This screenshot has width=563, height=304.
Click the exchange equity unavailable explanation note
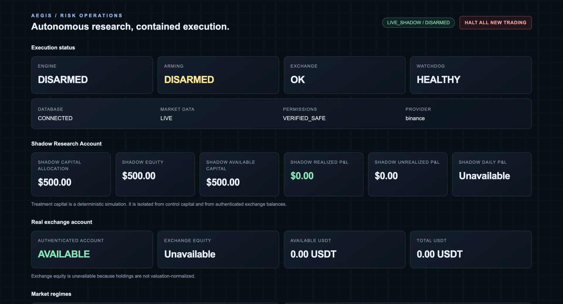coord(113,276)
